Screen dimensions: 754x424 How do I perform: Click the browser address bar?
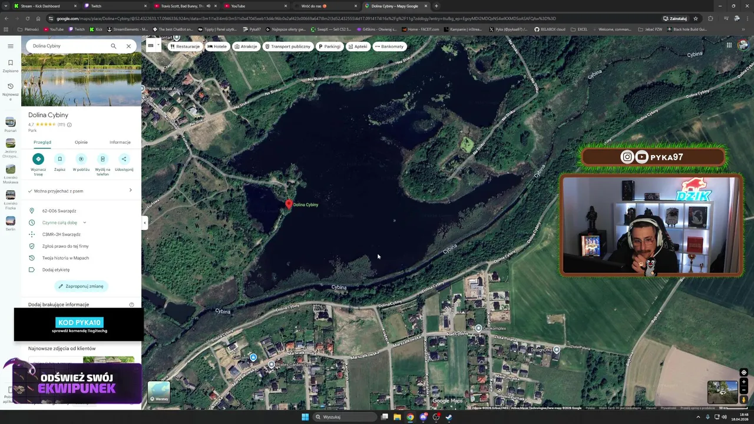click(353, 18)
